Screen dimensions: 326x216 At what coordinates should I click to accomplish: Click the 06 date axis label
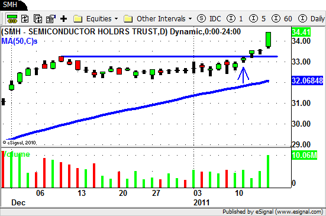(40, 193)
